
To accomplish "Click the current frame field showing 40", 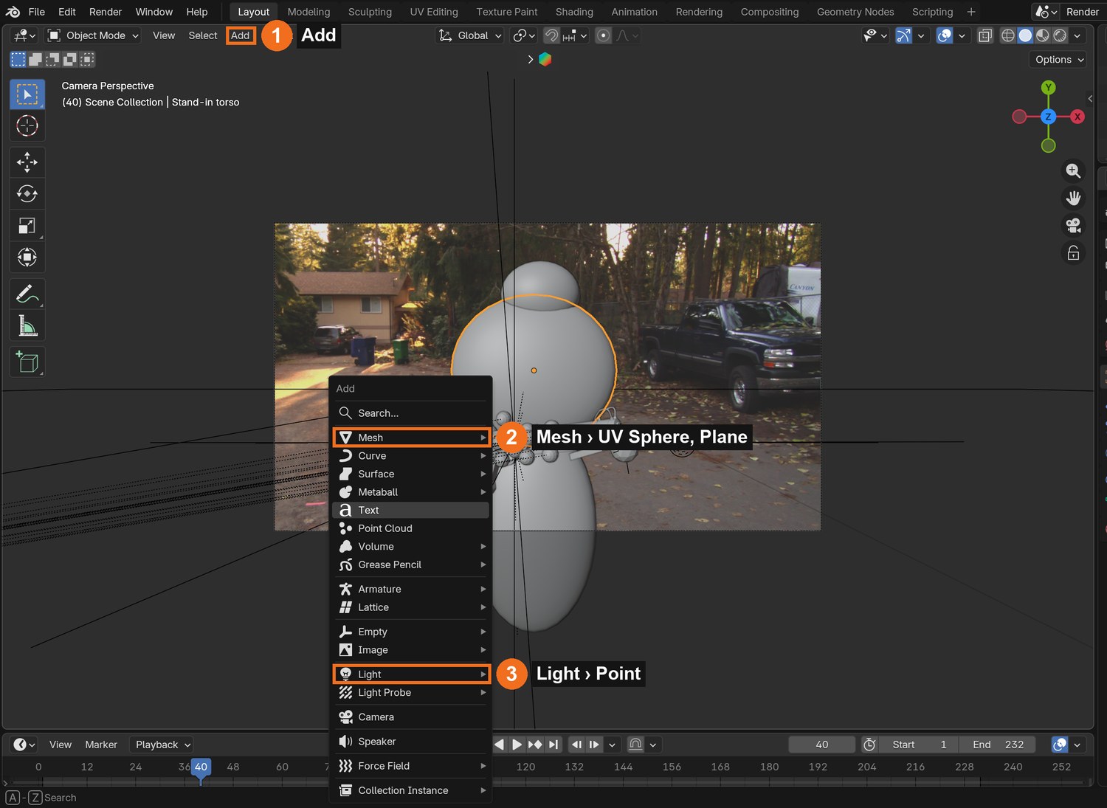I will (821, 745).
